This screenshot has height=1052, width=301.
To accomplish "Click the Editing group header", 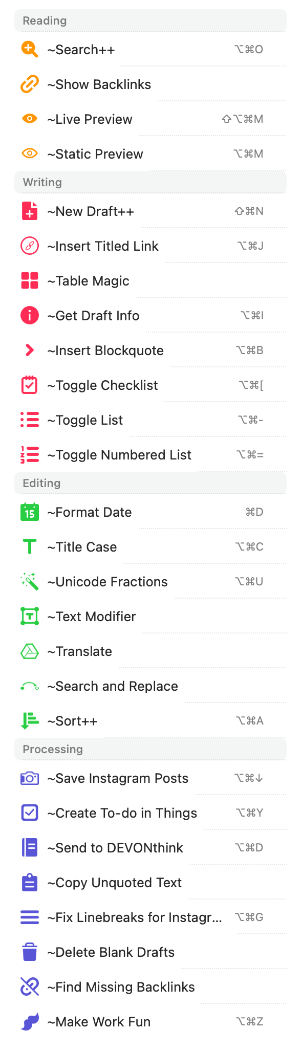I will tap(150, 483).
